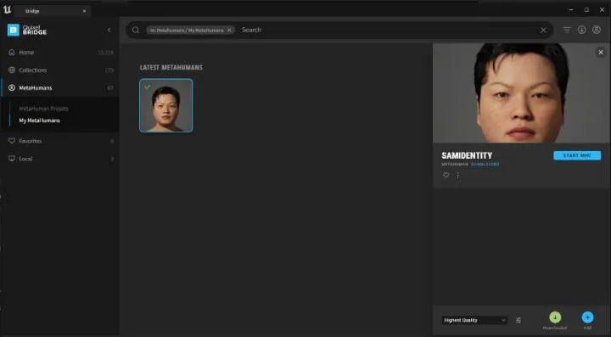611x337 pixels.
Task: Open download settings icon beside quality
Action: (x=519, y=320)
